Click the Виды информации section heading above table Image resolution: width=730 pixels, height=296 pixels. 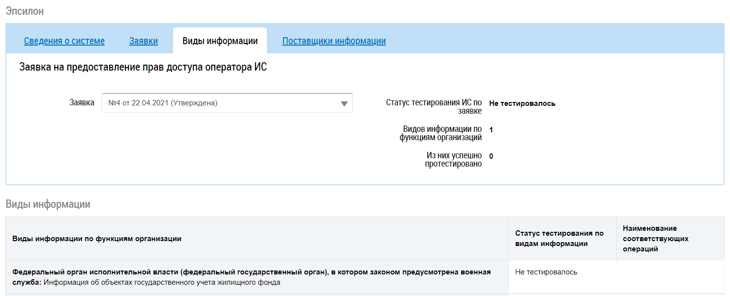point(48,204)
